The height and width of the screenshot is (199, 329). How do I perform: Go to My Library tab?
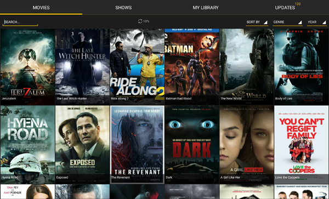[x=206, y=8]
